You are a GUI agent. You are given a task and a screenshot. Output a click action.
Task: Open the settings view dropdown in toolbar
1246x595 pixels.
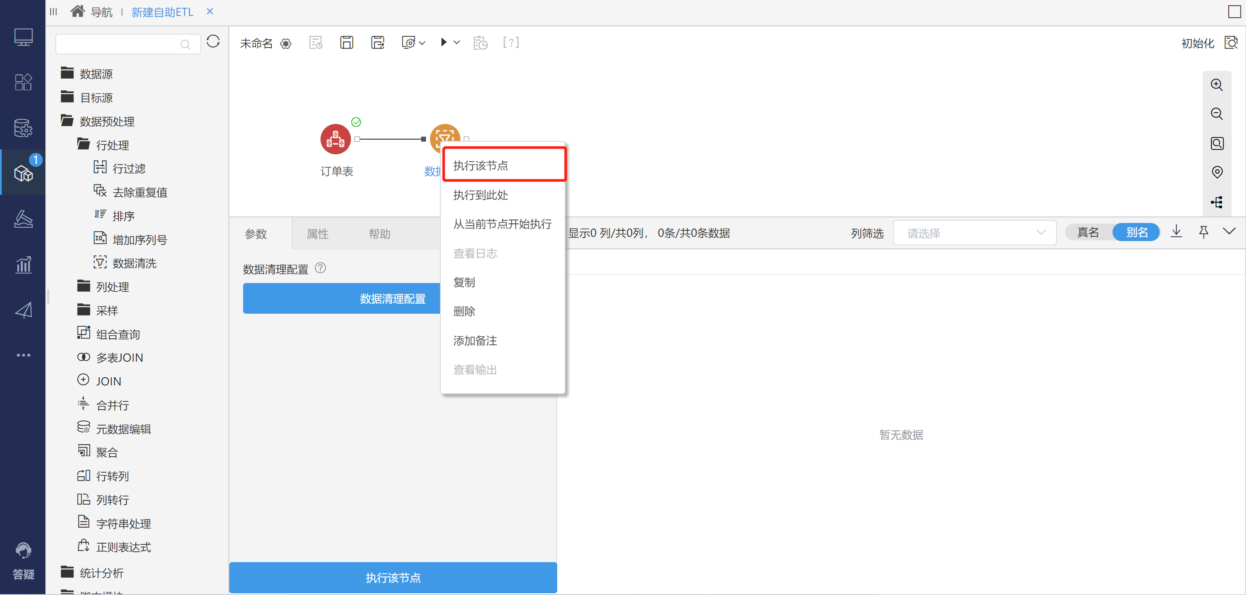(422, 43)
